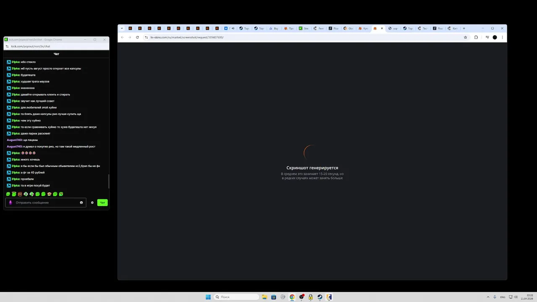Reload the lis-skins page
Image resolution: width=537 pixels, height=302 pixels.
click(137, 37)
